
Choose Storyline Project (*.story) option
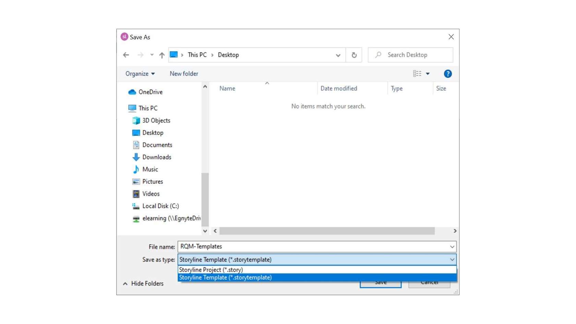click(x=317, y=270)
